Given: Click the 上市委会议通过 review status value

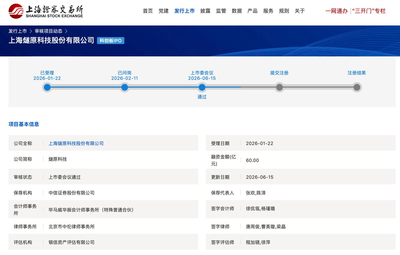Looking at the screenshot, I should 64,177.
